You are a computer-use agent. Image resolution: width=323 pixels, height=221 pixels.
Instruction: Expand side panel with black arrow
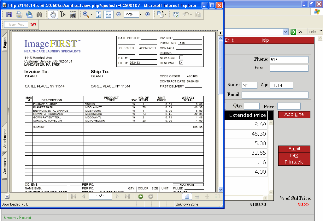click(220, 33)
